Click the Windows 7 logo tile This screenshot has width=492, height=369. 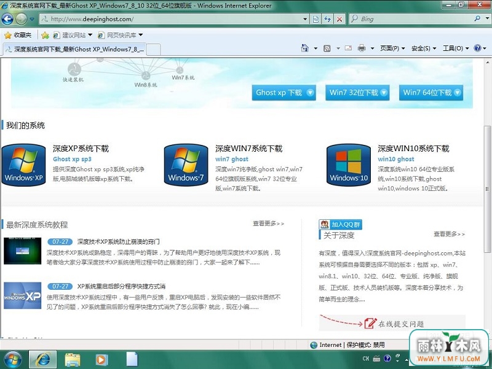186,165
